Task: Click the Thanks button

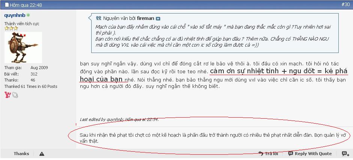Action: [x=21, y=154]
